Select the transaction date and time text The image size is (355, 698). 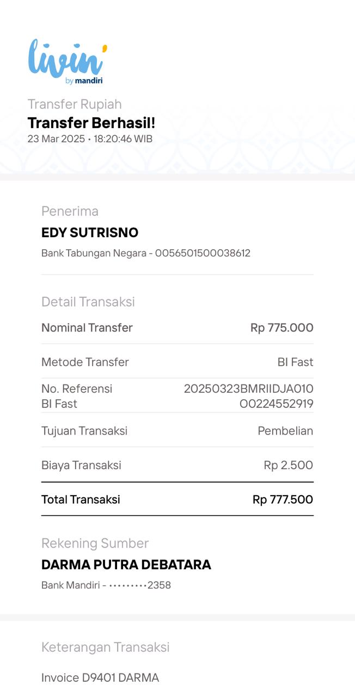tap(90, 139)
